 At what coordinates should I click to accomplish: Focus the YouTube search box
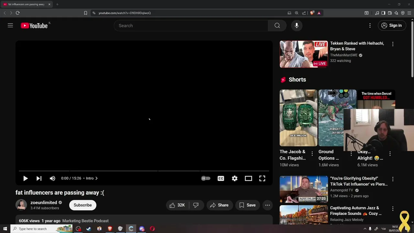pos(191,26)
